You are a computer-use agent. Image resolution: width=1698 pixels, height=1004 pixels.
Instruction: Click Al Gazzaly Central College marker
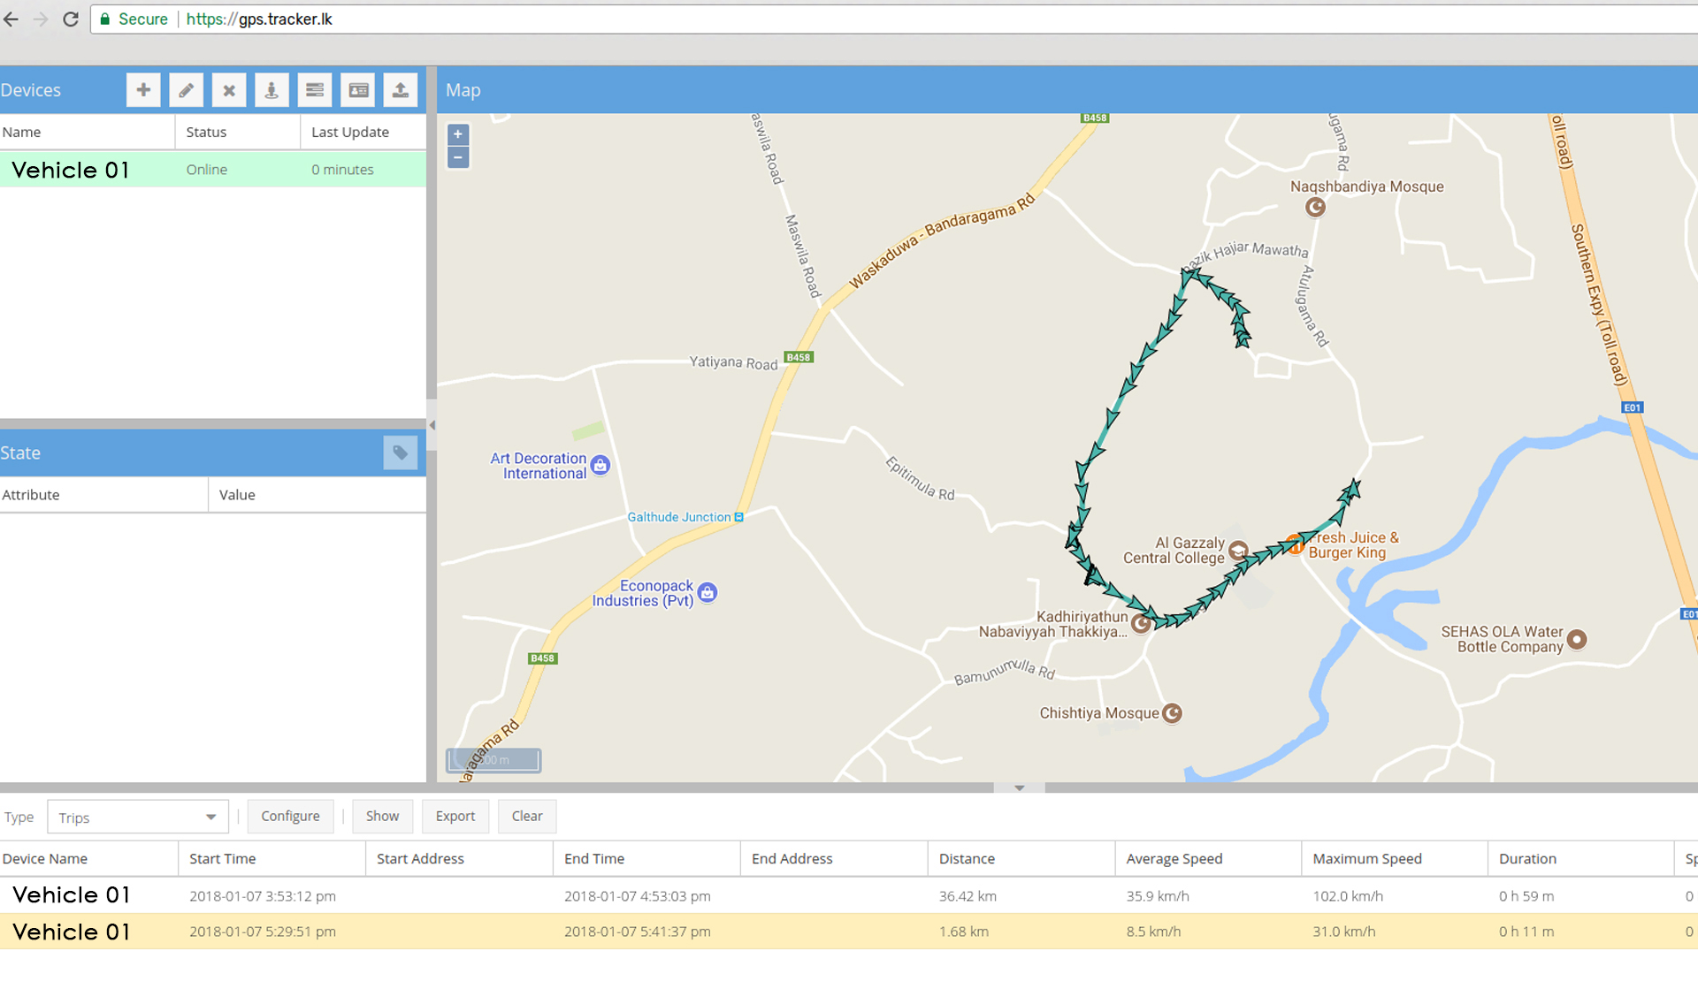coord(1239,551)
